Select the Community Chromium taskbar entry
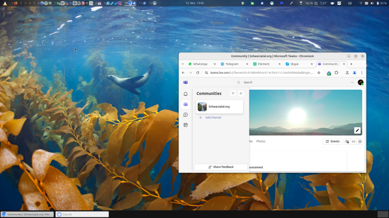The image size is (389, 218). (x=27, y=214)
